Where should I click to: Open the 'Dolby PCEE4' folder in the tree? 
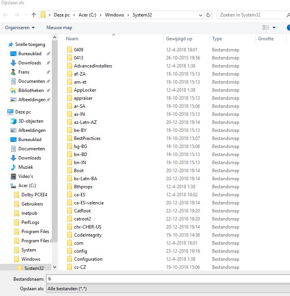(x=34, y=195)
